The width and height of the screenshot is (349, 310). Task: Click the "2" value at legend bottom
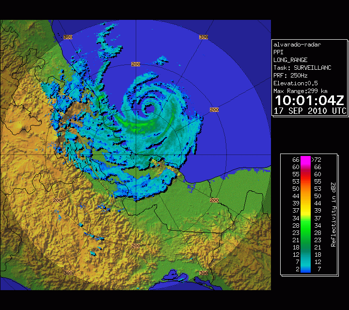coord(298,269)
